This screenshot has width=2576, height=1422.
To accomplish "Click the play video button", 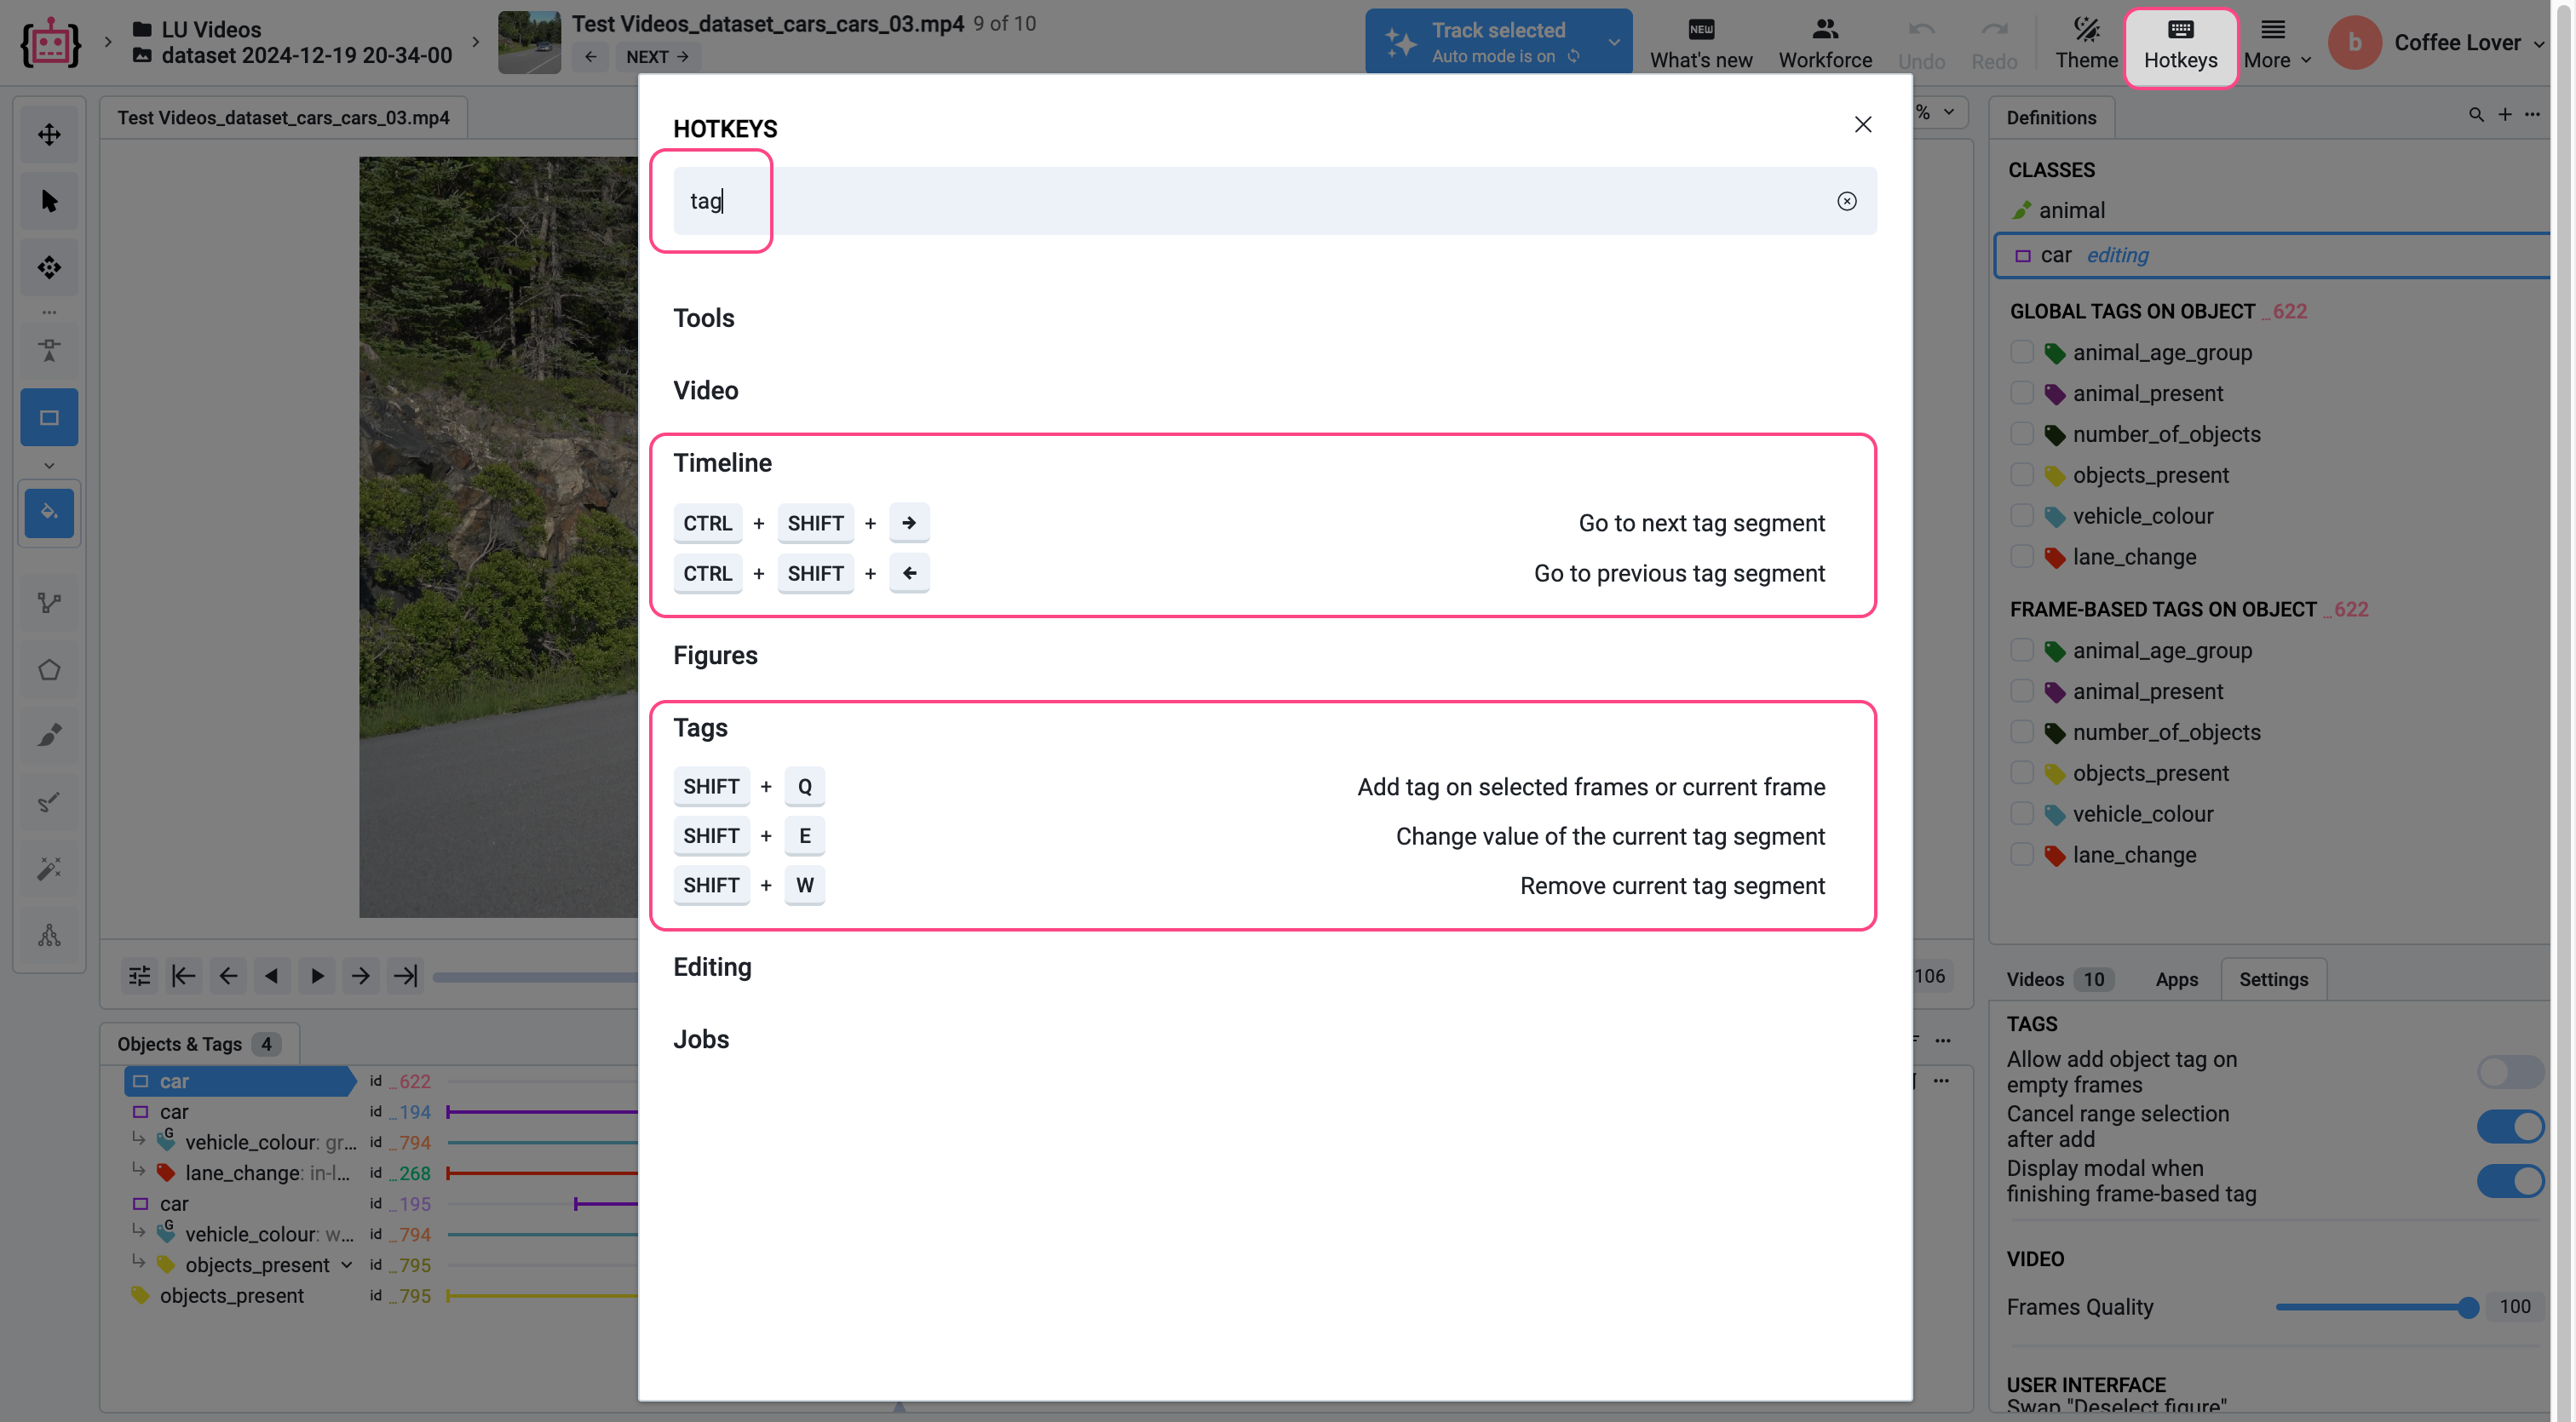I will [x=317, y=977].
